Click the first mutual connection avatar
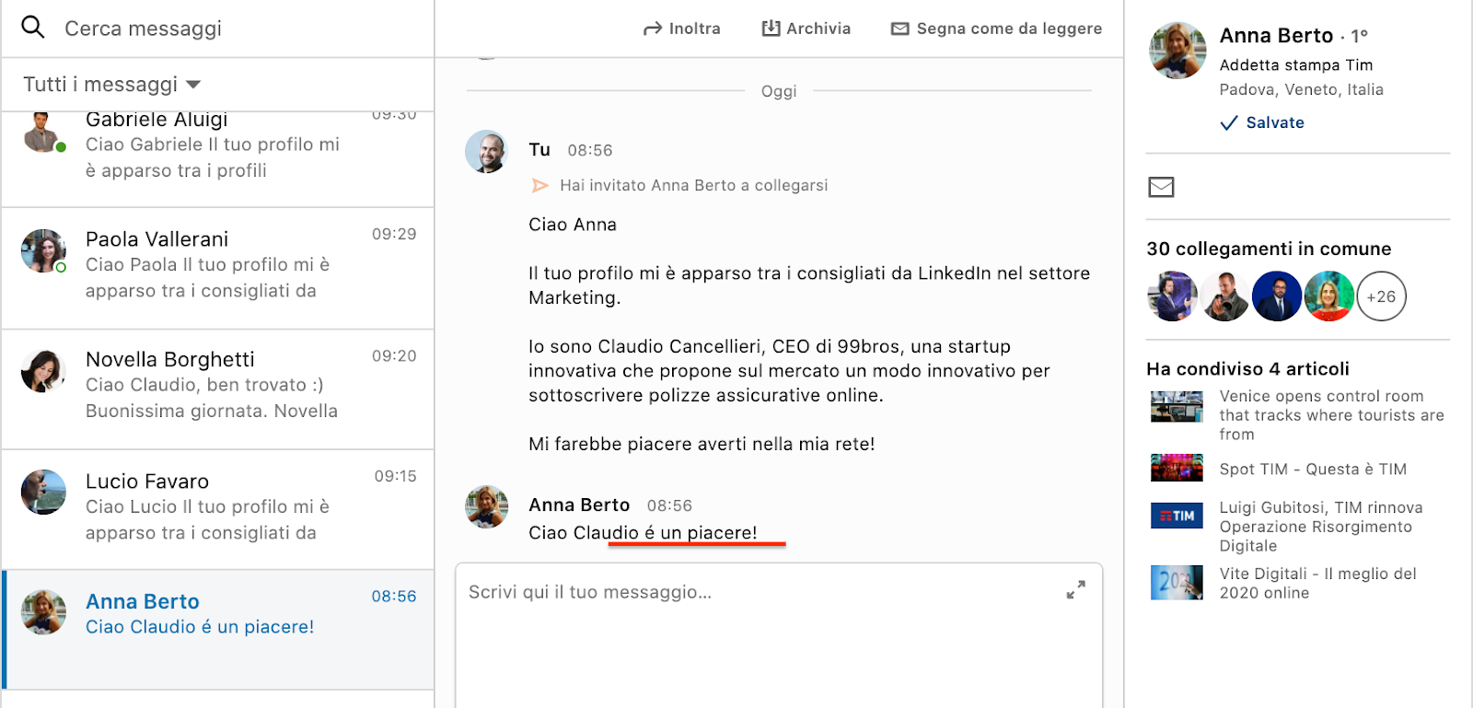Screen dimensions: 1473x708 pyautogui.click(x=1173, y=296)
